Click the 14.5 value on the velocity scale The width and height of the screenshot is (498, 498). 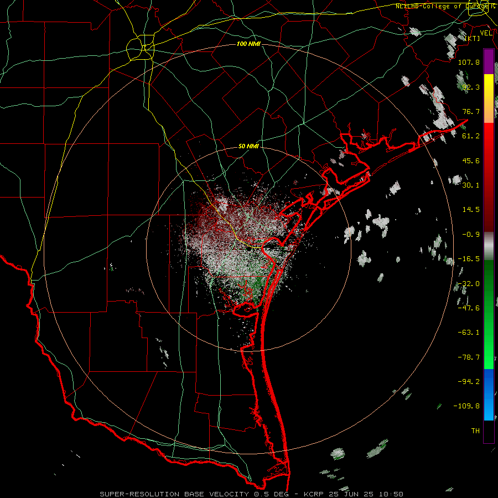(471, 210)
